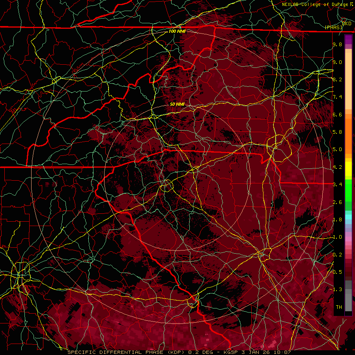Click the 4.2 scale value
Image resolution: width=355 pixels, height=355 pixels.
337,167
